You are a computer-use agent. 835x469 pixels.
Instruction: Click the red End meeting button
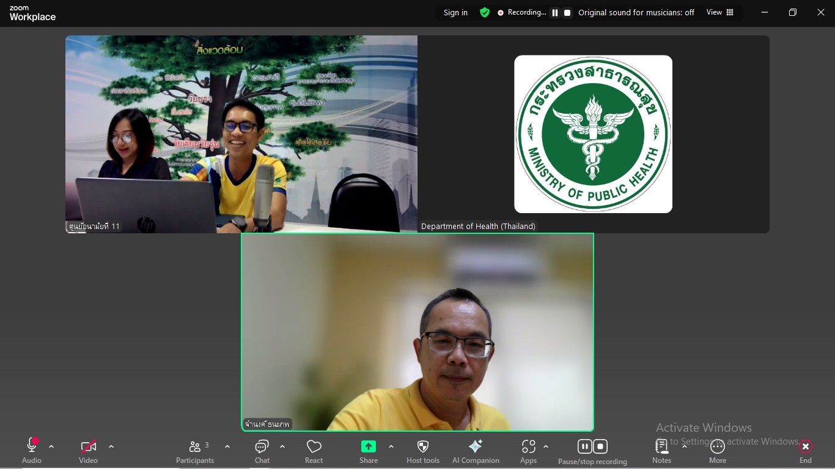806,451
